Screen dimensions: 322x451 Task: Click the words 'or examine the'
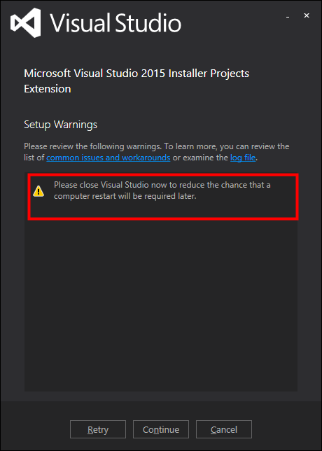click(200, 158)
